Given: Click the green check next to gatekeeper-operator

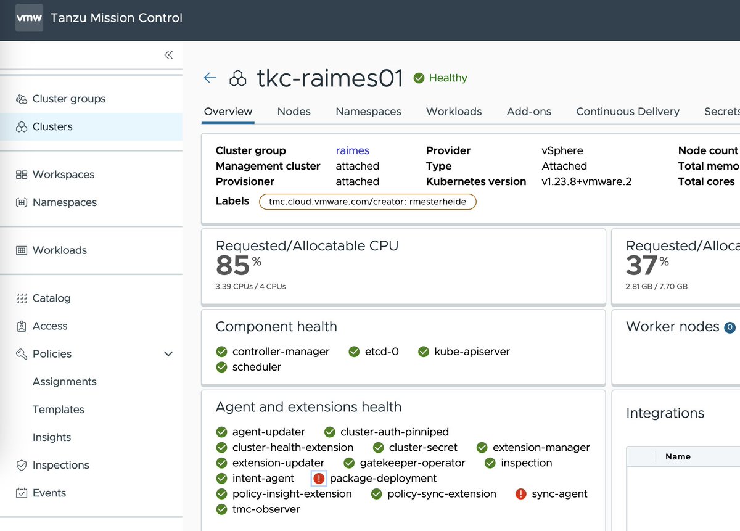Looking at the screenshot, I should pyautogui.click(x=349, y=463).
